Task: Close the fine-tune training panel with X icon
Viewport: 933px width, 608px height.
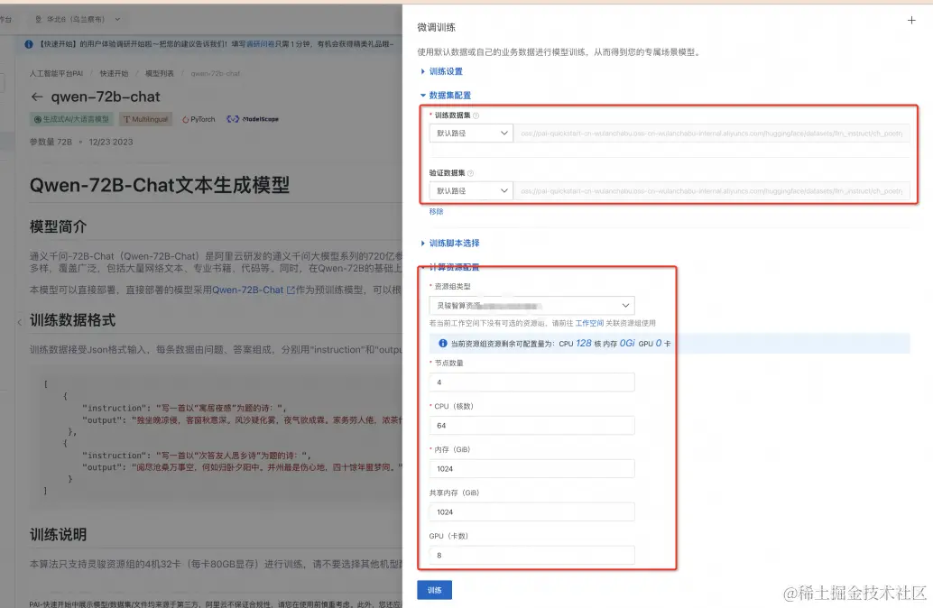Action: (911, 20)
